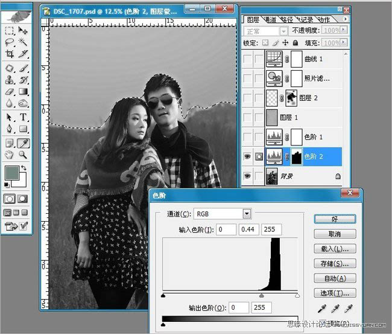Reset default foreground and background colors

tap(7, 185)
